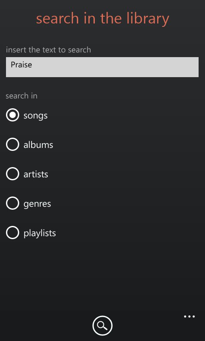Enable the genres radio button circle
The width and height of the screenshot is (205, 341).
point(12,203)
